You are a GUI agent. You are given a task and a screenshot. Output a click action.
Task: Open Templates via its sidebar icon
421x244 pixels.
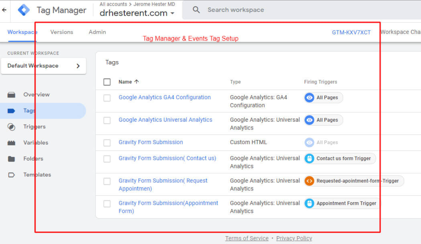tap(11, 175)
